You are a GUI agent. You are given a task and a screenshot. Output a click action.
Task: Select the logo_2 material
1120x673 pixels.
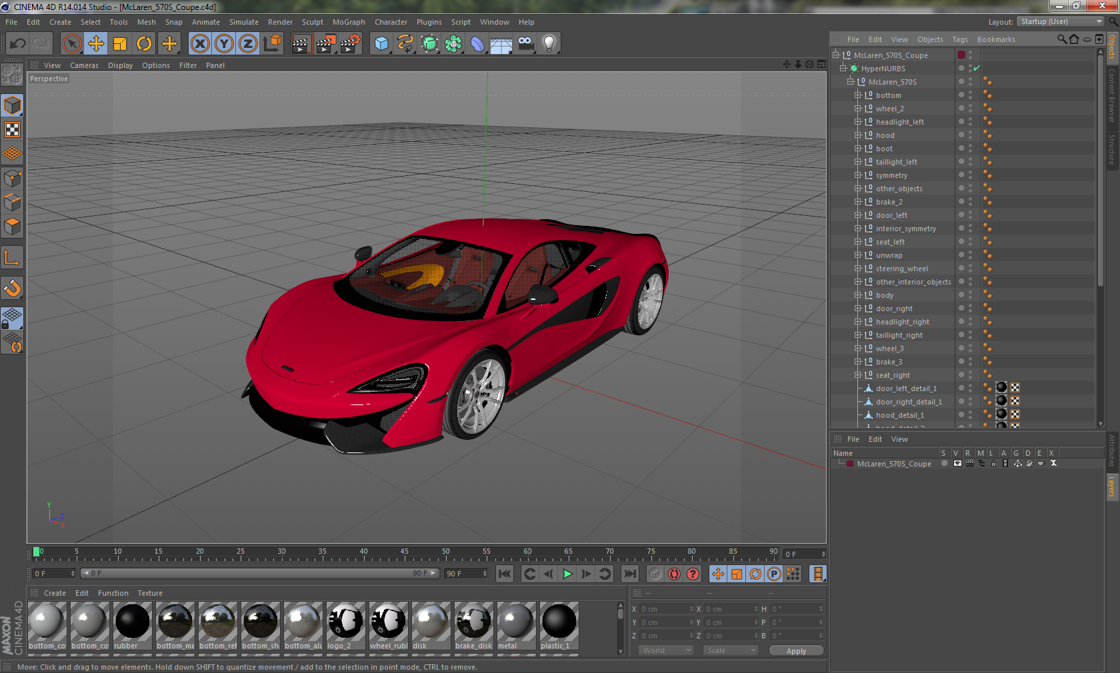click(x=346, y=626)
